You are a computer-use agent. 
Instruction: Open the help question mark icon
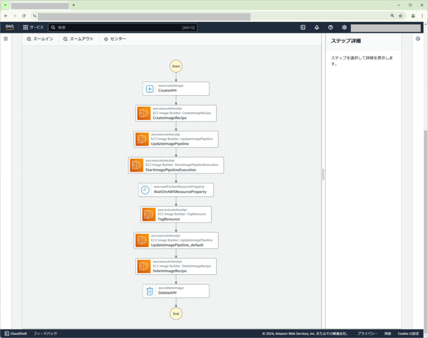[x=330, y=27]
